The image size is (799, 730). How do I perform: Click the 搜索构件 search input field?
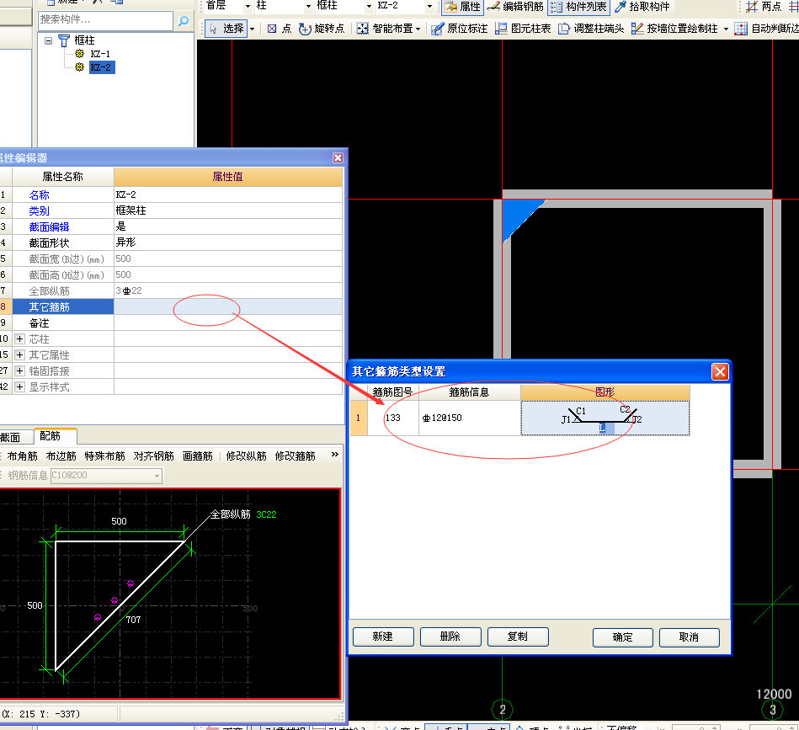tap(105, 20)
